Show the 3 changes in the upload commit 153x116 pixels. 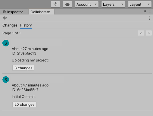[23, 68]
